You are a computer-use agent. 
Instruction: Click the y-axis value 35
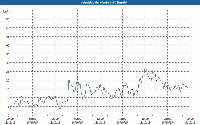(x=8, y=54)
